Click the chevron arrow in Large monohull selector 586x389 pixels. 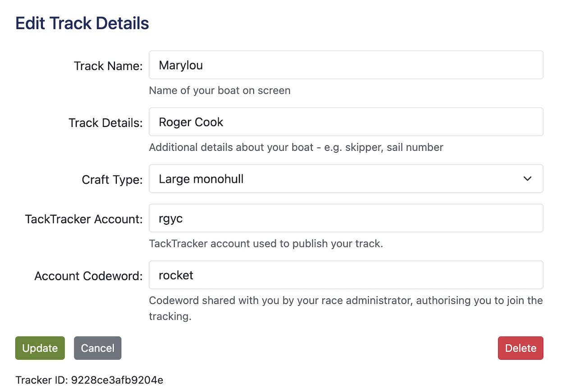pyautogui.click(x=527, y=179)
